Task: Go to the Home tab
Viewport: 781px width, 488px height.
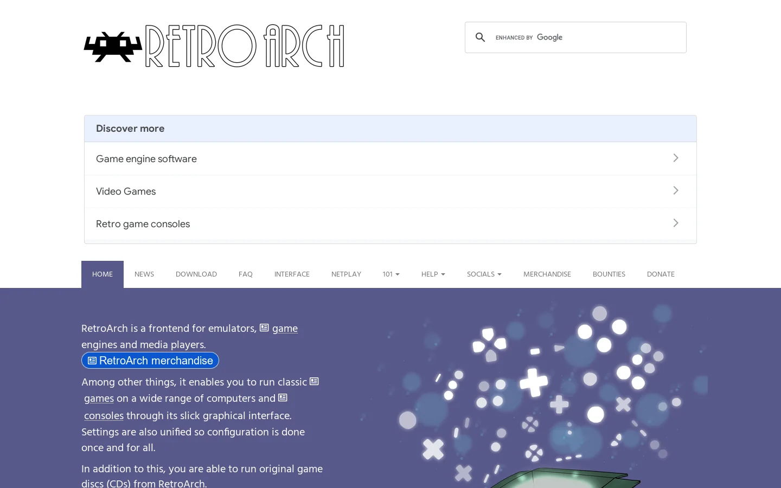Action: coord(103,274)
